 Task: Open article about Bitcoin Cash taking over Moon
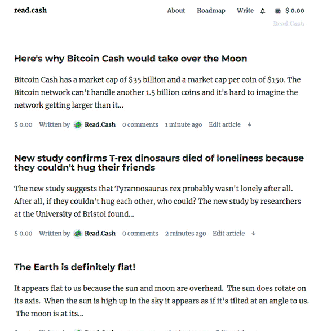130,59
